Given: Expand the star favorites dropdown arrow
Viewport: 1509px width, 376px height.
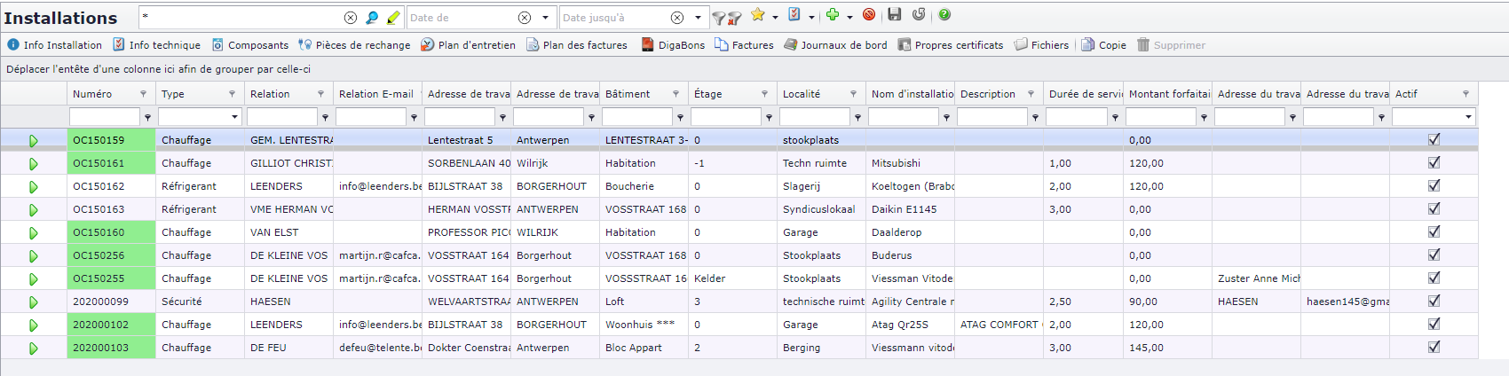Looking at the screenshot, I should pyautogui.click(x=774, y=17).
